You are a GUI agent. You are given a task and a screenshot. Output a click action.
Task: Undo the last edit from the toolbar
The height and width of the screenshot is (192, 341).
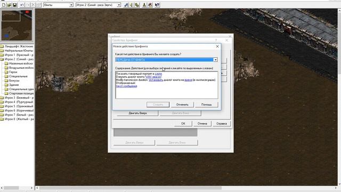(x=22, y=5)
